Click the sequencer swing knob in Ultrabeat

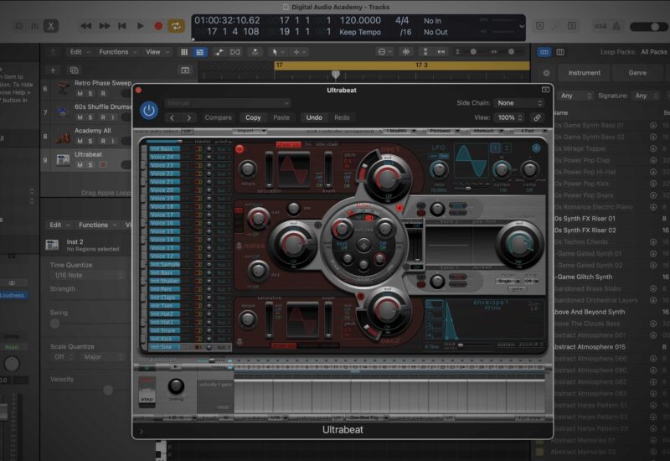coord(176,386)
